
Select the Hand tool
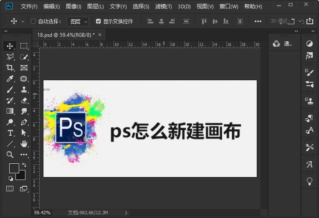[x=24, y=144]
